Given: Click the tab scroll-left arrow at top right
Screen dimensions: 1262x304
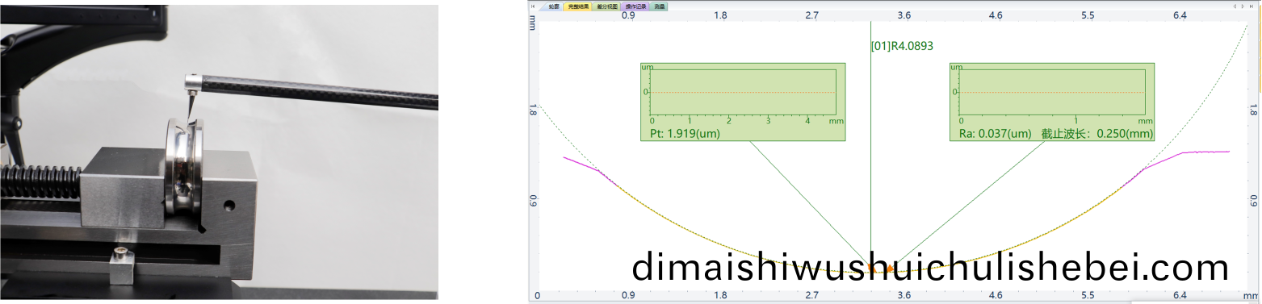Looking at the screenshot, I should [x=1235, y=6].
